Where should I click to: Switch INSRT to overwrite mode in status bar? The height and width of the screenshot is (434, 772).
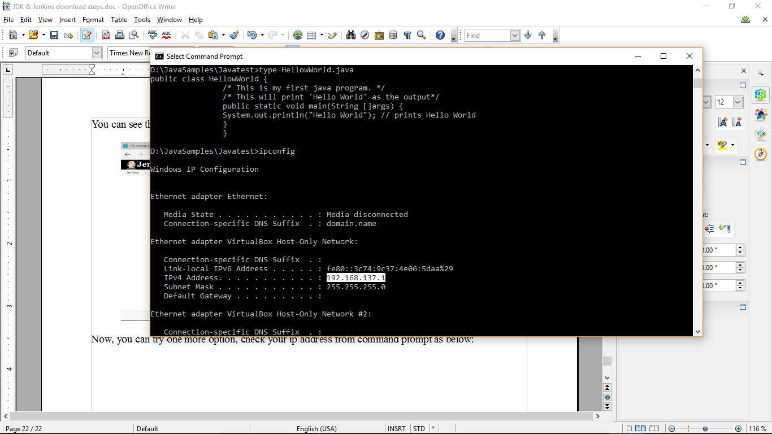[397, 428]
